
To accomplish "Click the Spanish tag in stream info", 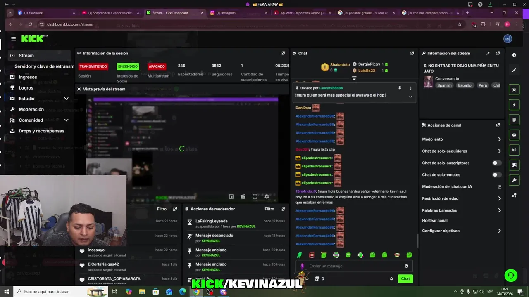I will 444,85.
